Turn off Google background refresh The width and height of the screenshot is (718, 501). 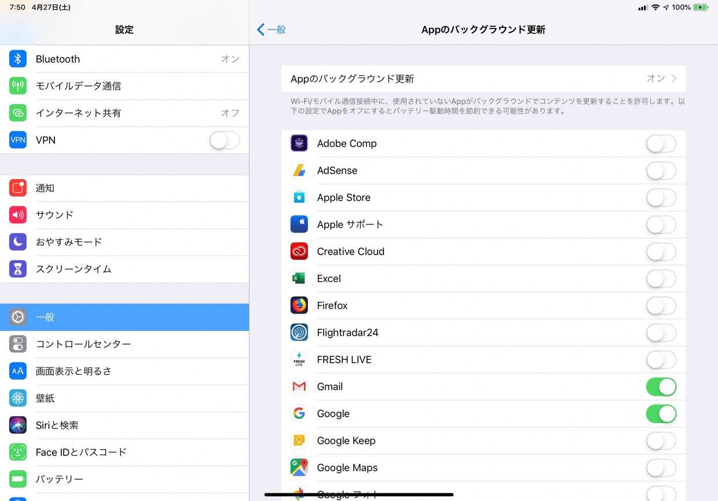point(661,414)
